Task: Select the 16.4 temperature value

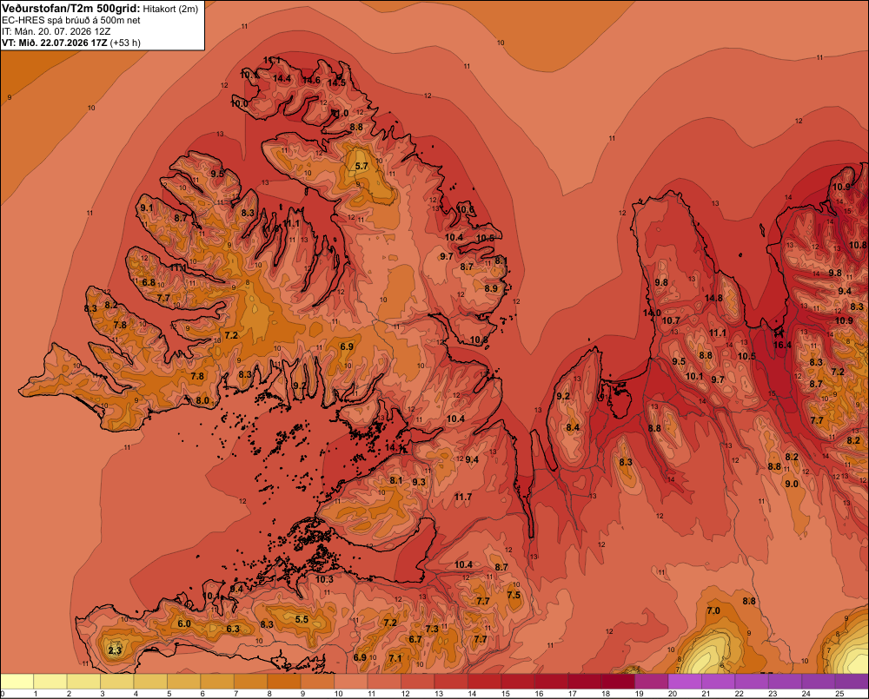Action: (782, 345)
